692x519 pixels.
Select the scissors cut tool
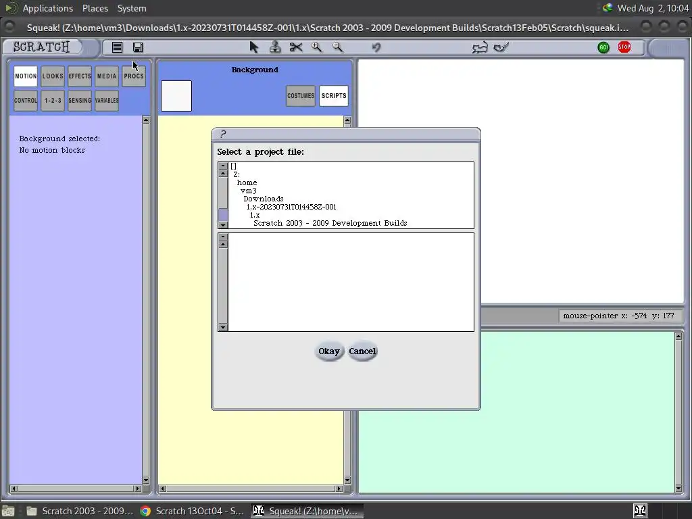coord(296,47)
